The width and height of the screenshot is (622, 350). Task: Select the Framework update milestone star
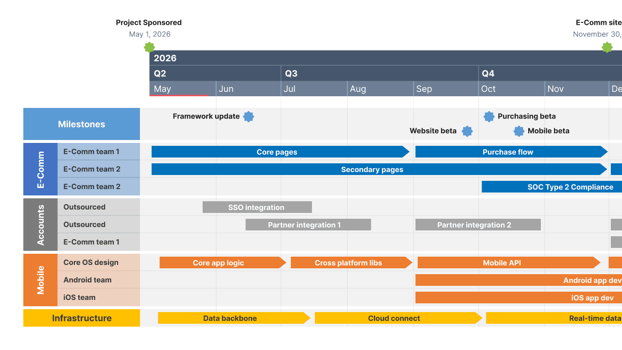click(x=248, y=117)
